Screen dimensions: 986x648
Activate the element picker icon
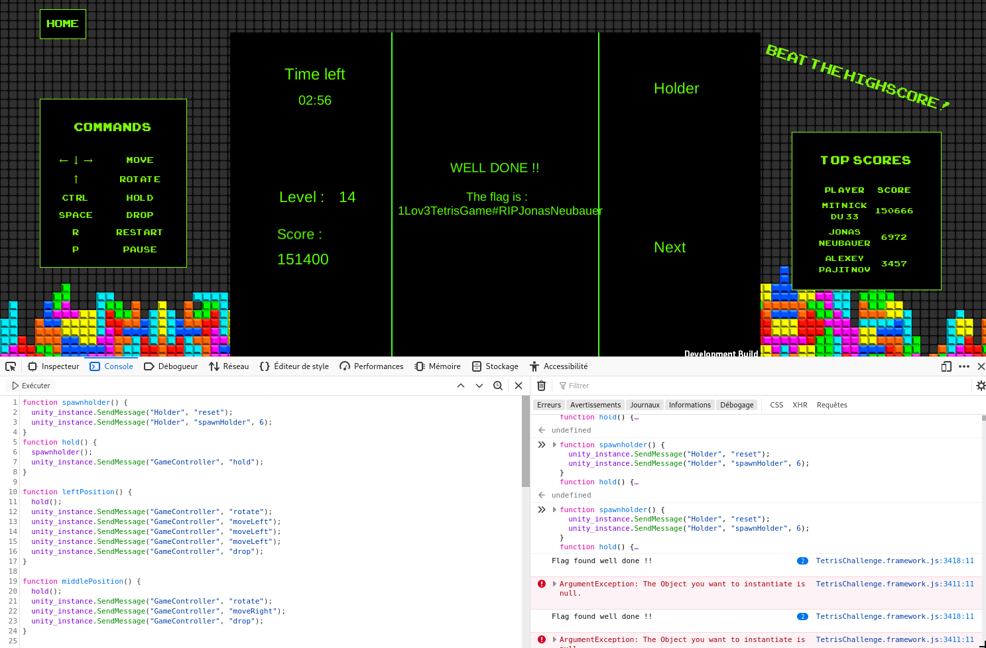click(11, 366)
